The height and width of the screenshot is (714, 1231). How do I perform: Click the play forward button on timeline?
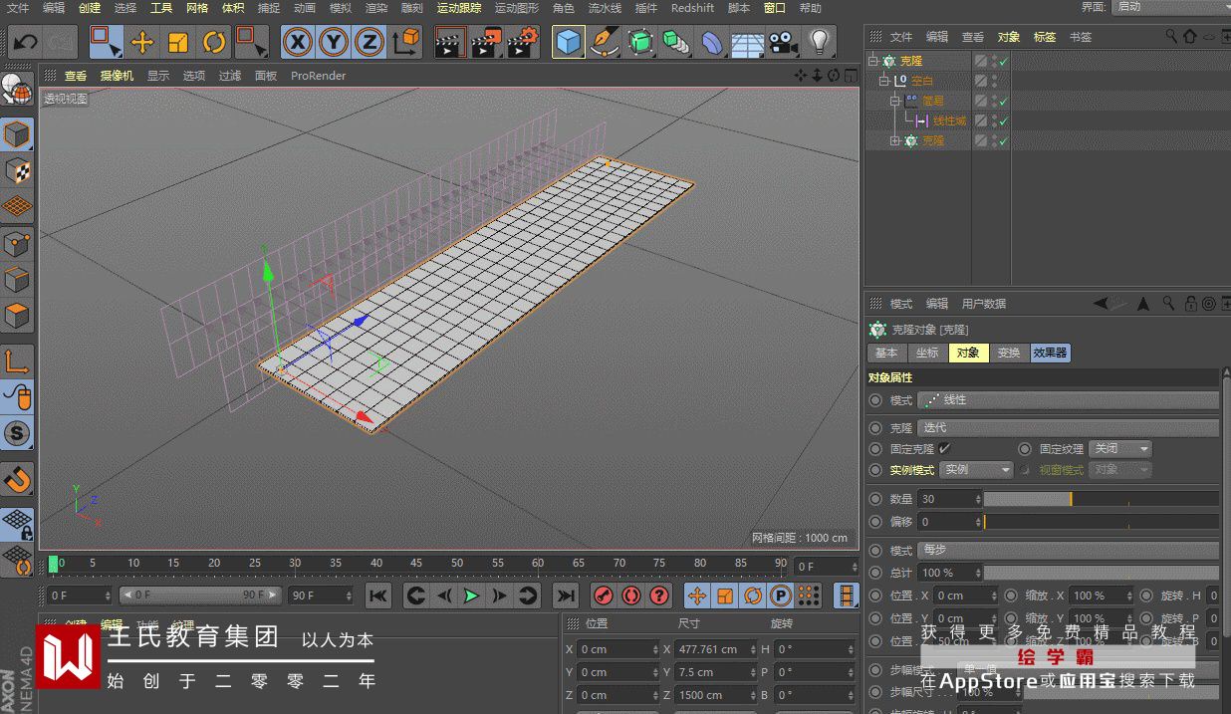[471, 595]
